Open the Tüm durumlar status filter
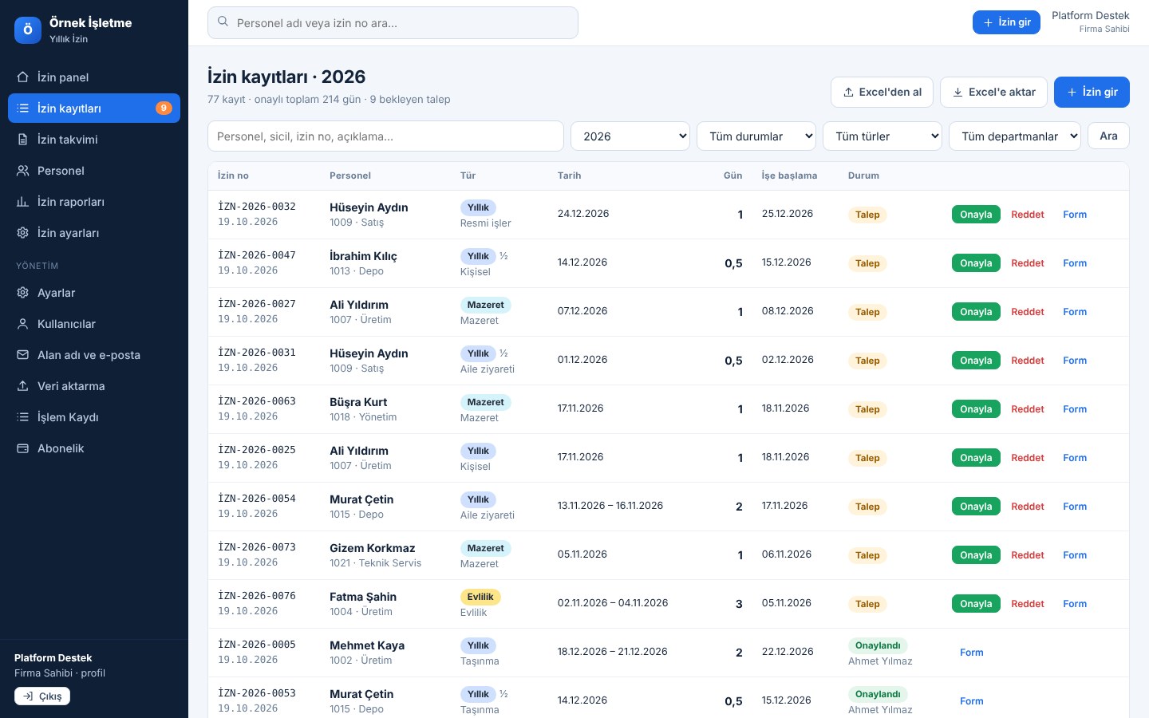The width and height of the screenshot is (1149, 718). coord(756,136)
